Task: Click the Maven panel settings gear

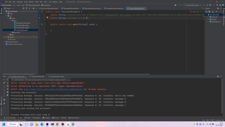Action: tap(218, 8)
